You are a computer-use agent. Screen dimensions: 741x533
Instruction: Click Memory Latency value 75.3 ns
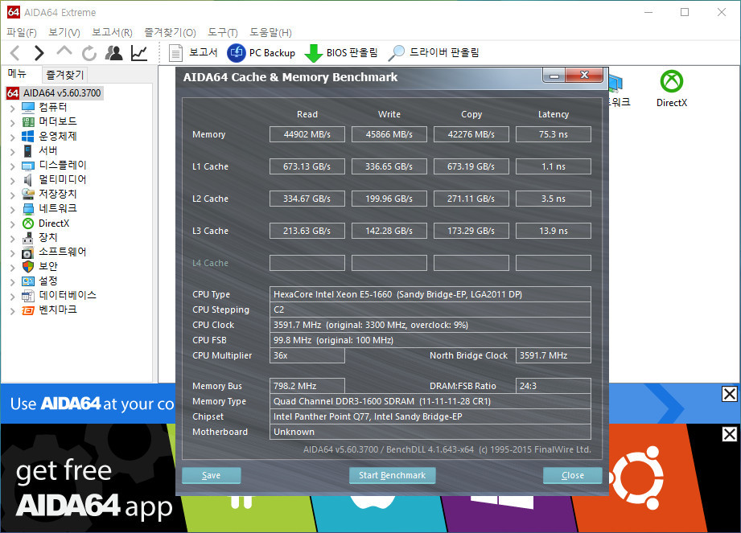pyautogui.click(x=553, y=134)
